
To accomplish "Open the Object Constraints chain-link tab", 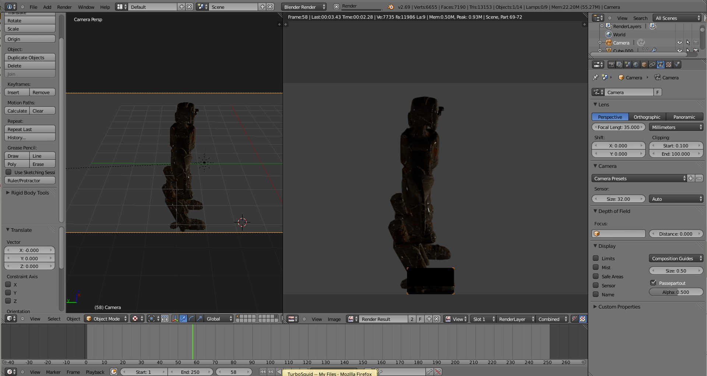I will [x=652, y=64].
